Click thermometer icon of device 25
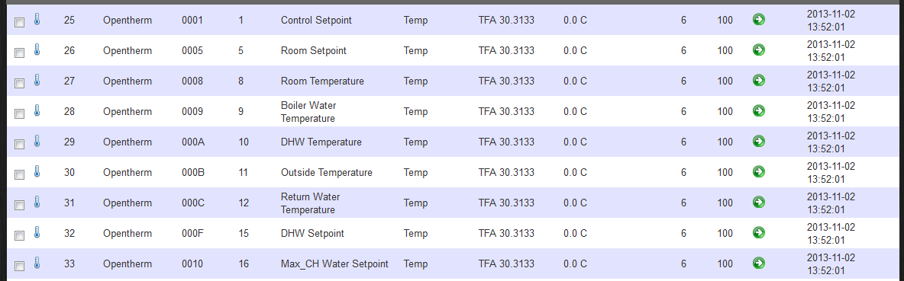Image resolution: width=904 pixels, height=281 pixels. [x=37, y=19]
